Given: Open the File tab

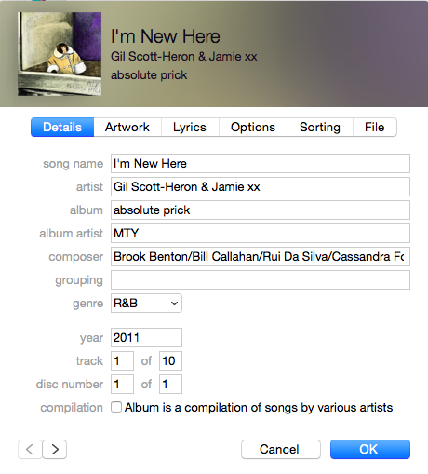Looking at the screenshot, I should [x=375, y=127].
